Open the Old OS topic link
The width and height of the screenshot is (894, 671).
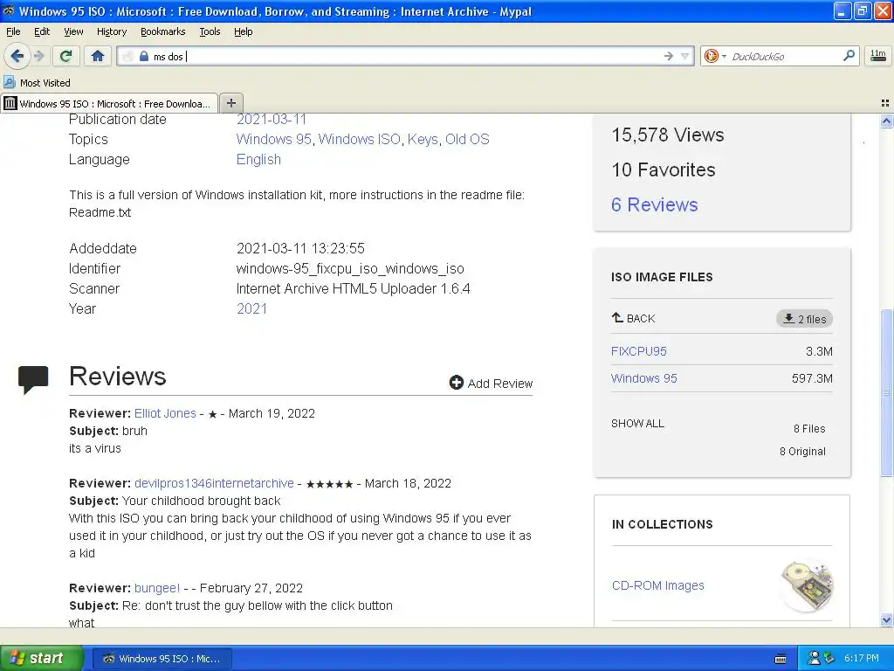467,139
